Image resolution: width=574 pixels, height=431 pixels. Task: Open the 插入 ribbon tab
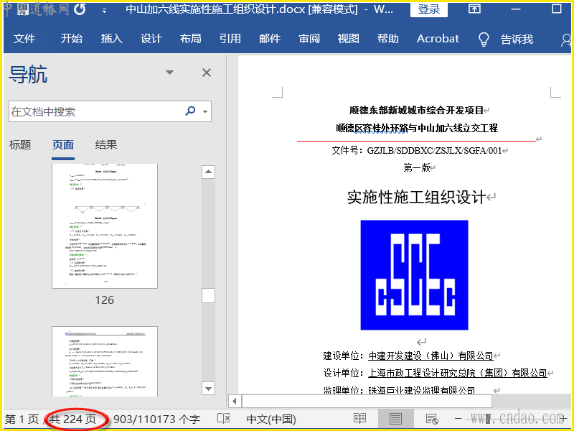(112, 39)
